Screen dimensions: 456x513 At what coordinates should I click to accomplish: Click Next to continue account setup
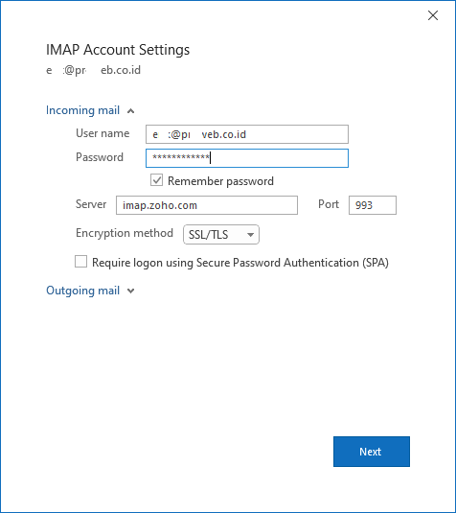372,452
